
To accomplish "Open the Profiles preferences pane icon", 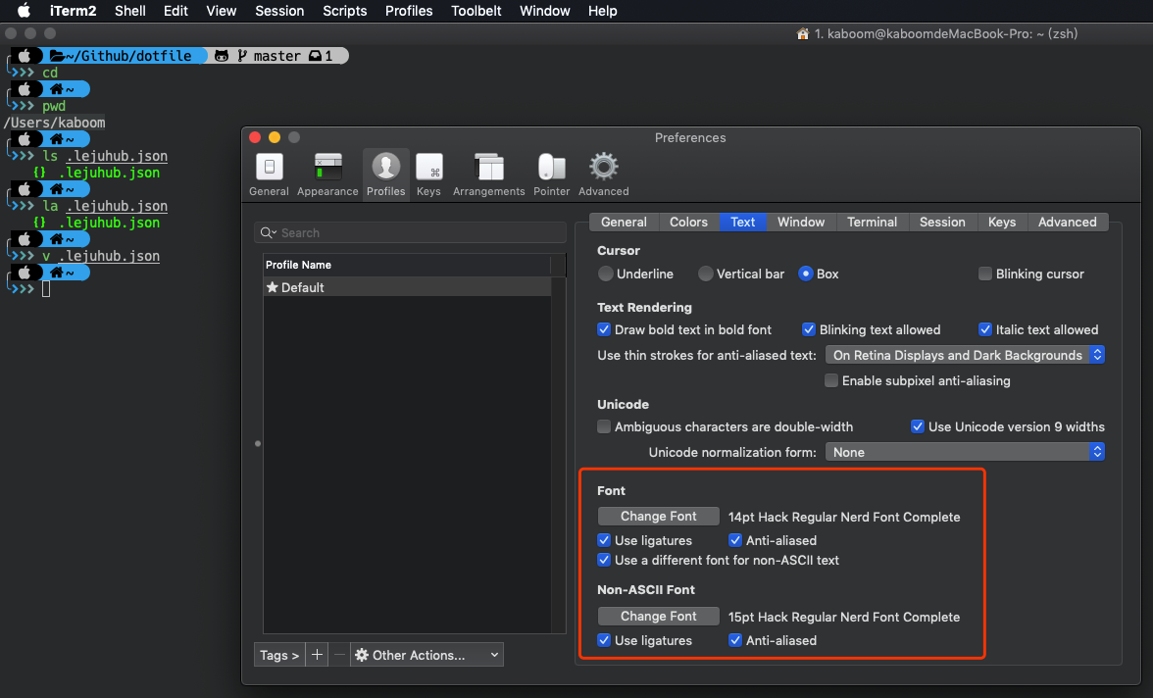I will pos(385,167).
